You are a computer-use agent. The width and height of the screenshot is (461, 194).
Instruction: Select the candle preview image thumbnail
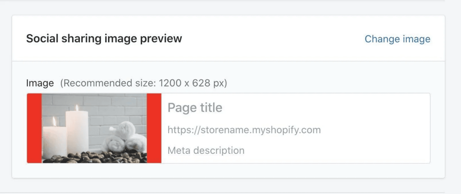94,128
